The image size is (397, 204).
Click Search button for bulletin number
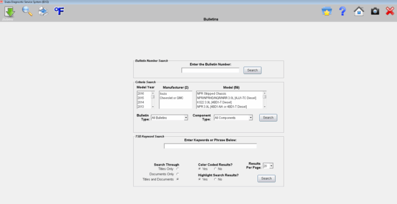[252, 70]
